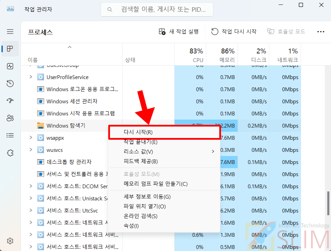Select 속성(I) menu entry
331x251 pixels.
164,226
